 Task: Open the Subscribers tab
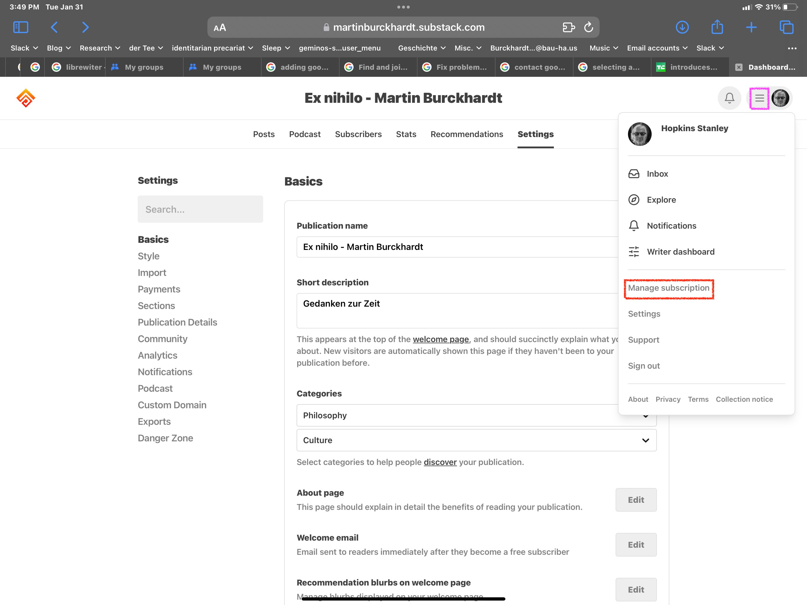click(358, 134)
